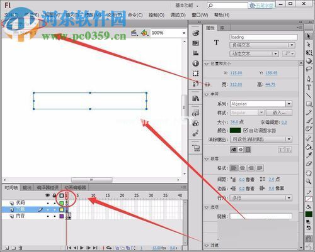Enable Snap to Objects magnet

[309, 238]
